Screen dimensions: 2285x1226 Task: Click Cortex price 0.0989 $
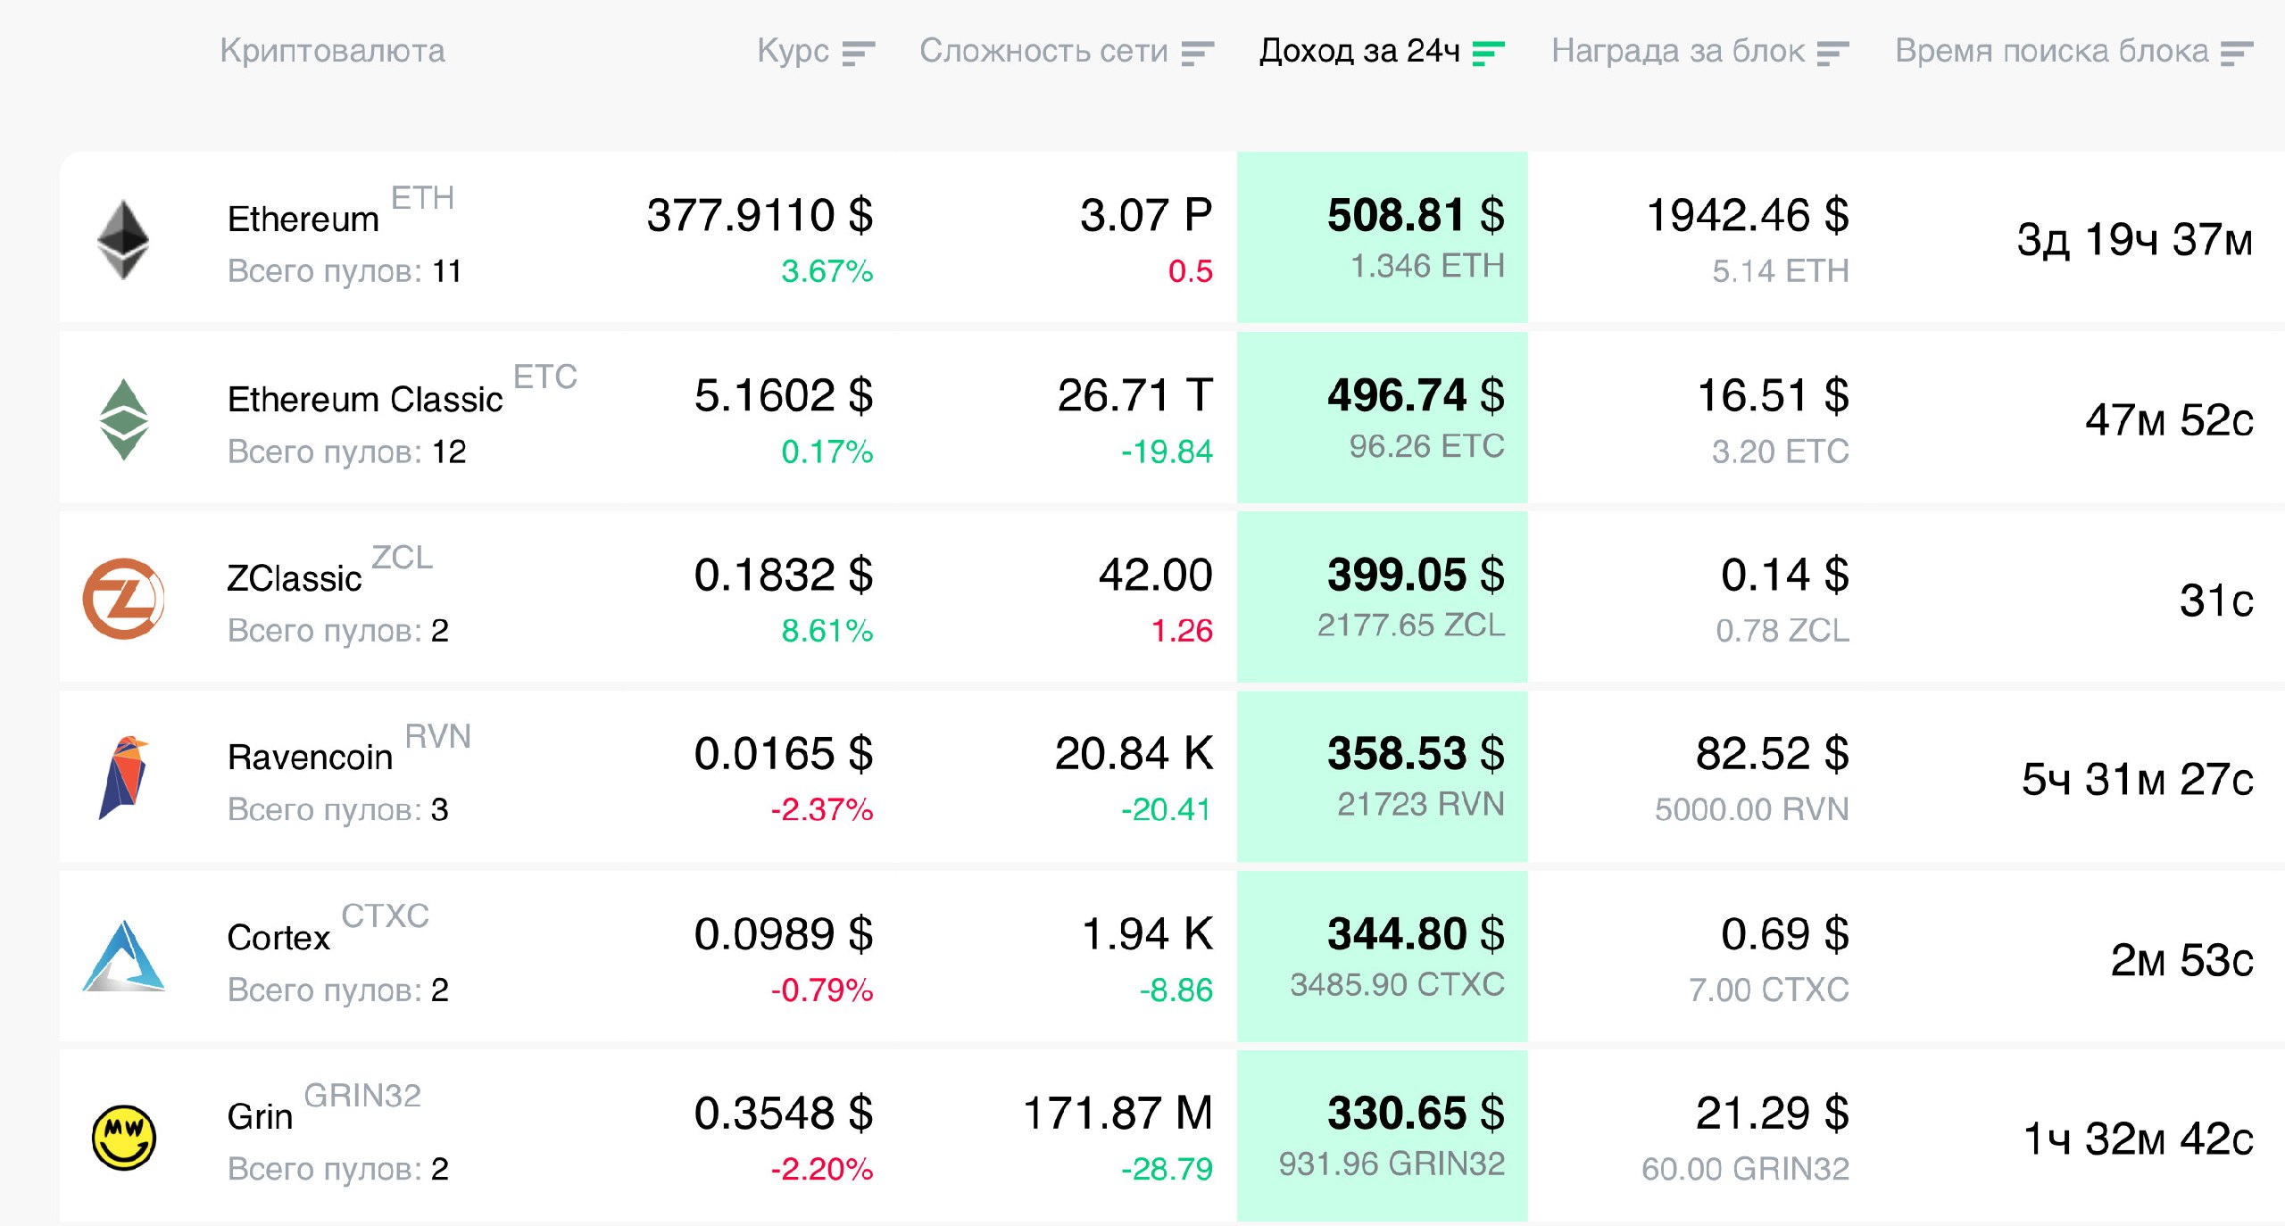[784, 934]
